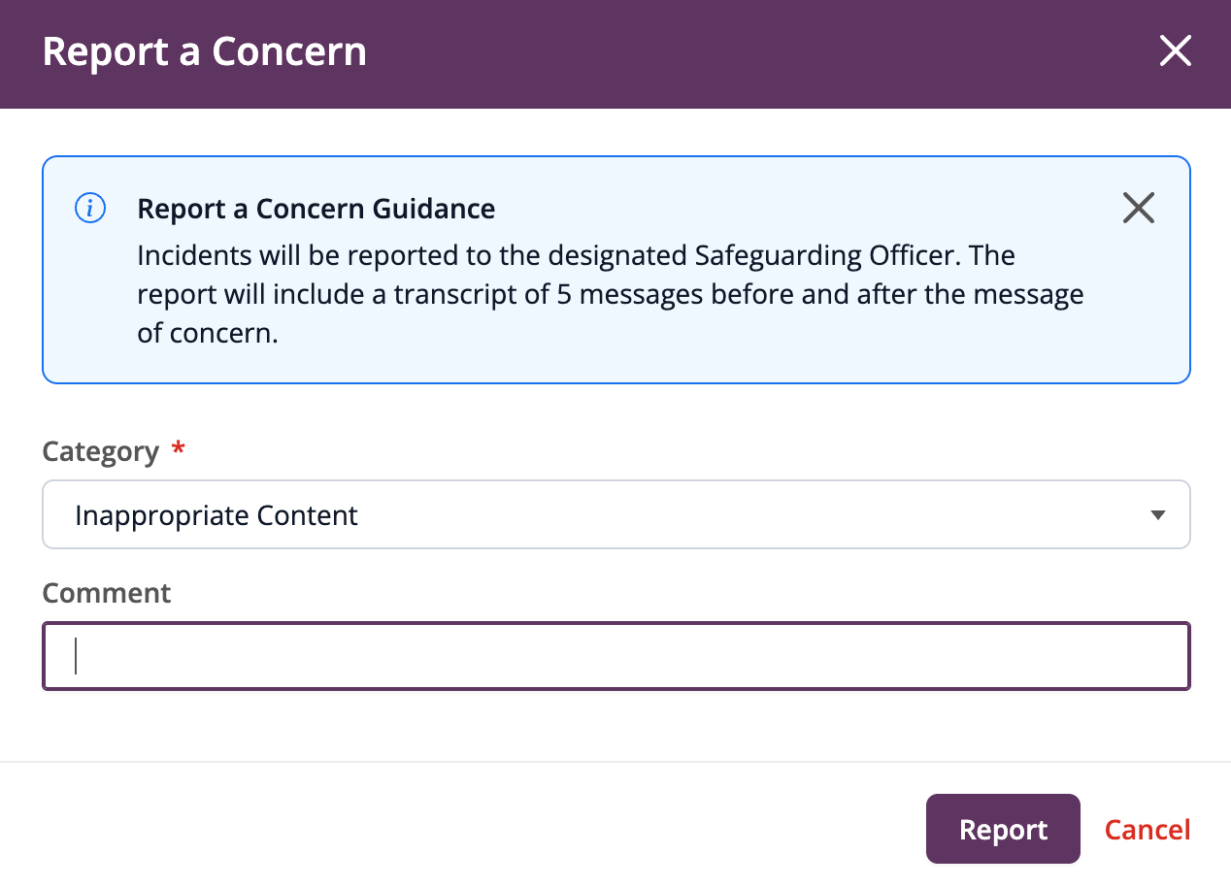
Task: Click the empty footer area left of Report
Action: pyautogui.click(x=466, y=829)
